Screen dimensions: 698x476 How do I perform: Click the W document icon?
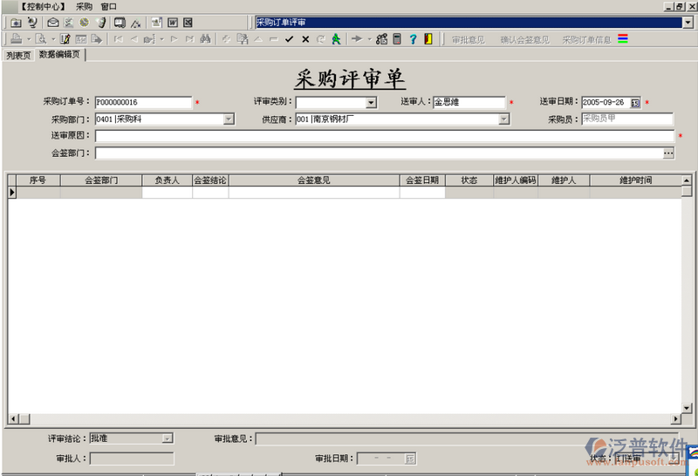pyautogui.click(x=172, y=22)
